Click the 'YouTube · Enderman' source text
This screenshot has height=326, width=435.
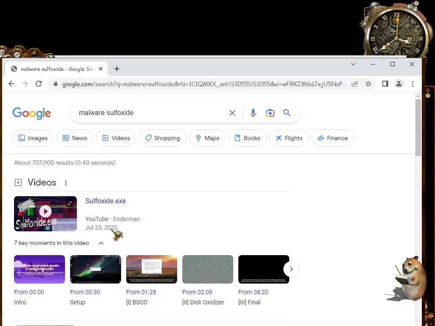[113, 219]
